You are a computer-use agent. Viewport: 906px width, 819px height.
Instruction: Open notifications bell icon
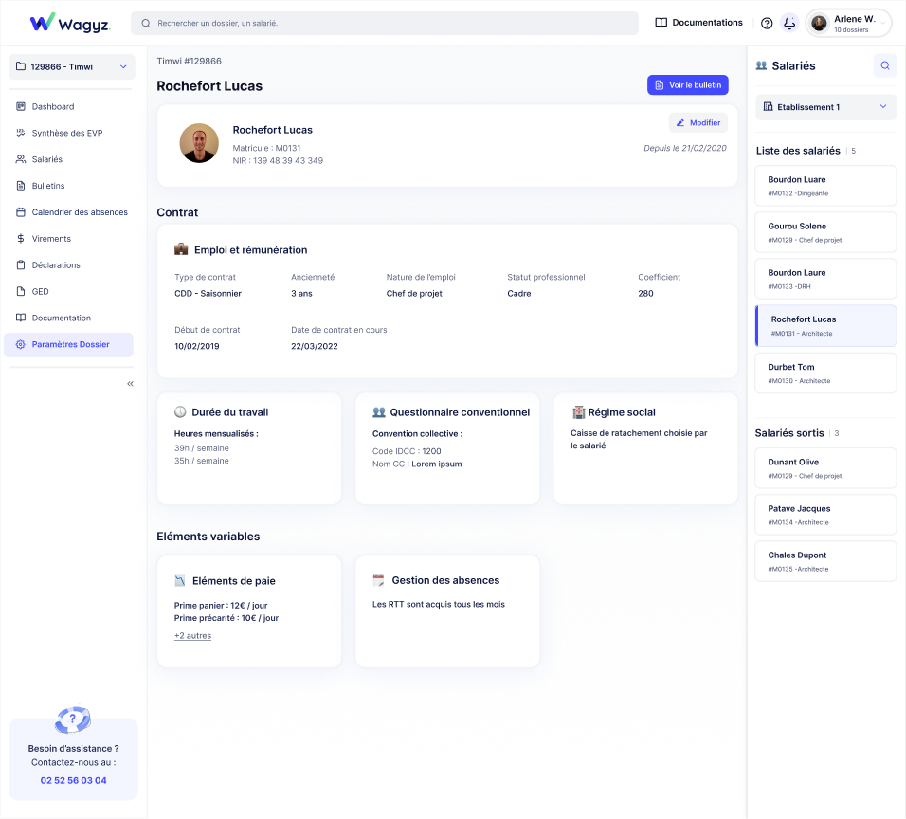(789, 23)
